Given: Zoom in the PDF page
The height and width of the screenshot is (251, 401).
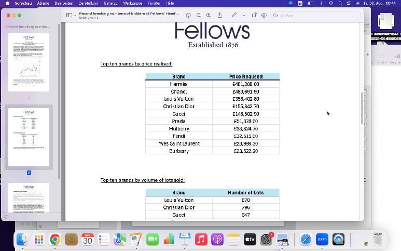Looking at the screenshot, I should (209, 16).
